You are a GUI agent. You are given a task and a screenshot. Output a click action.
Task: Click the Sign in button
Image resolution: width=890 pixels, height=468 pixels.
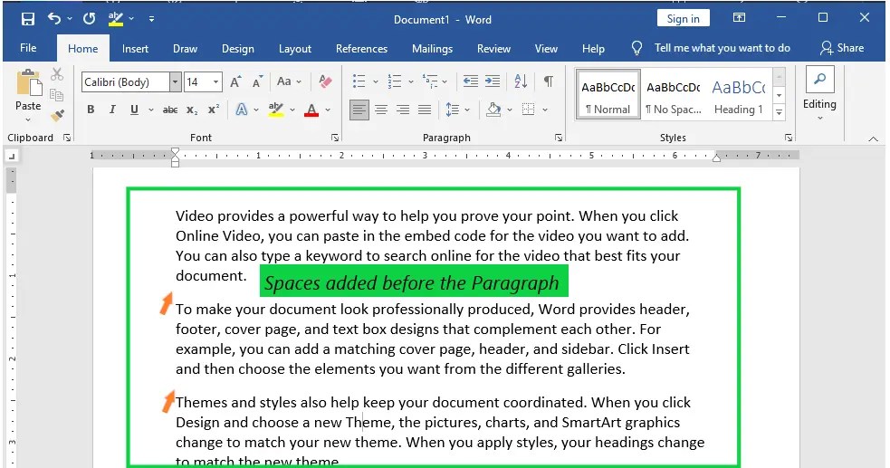pos(683,19)
